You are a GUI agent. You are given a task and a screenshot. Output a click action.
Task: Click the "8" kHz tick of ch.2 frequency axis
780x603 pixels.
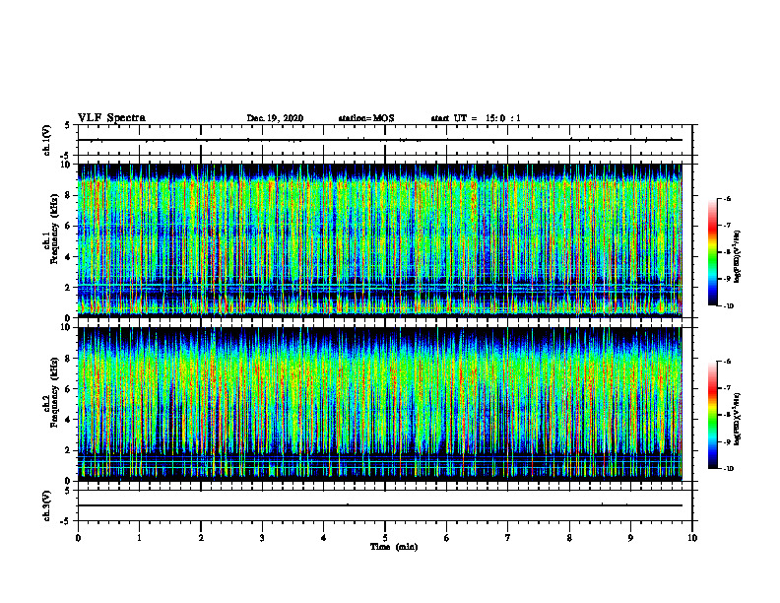point(70,359)
